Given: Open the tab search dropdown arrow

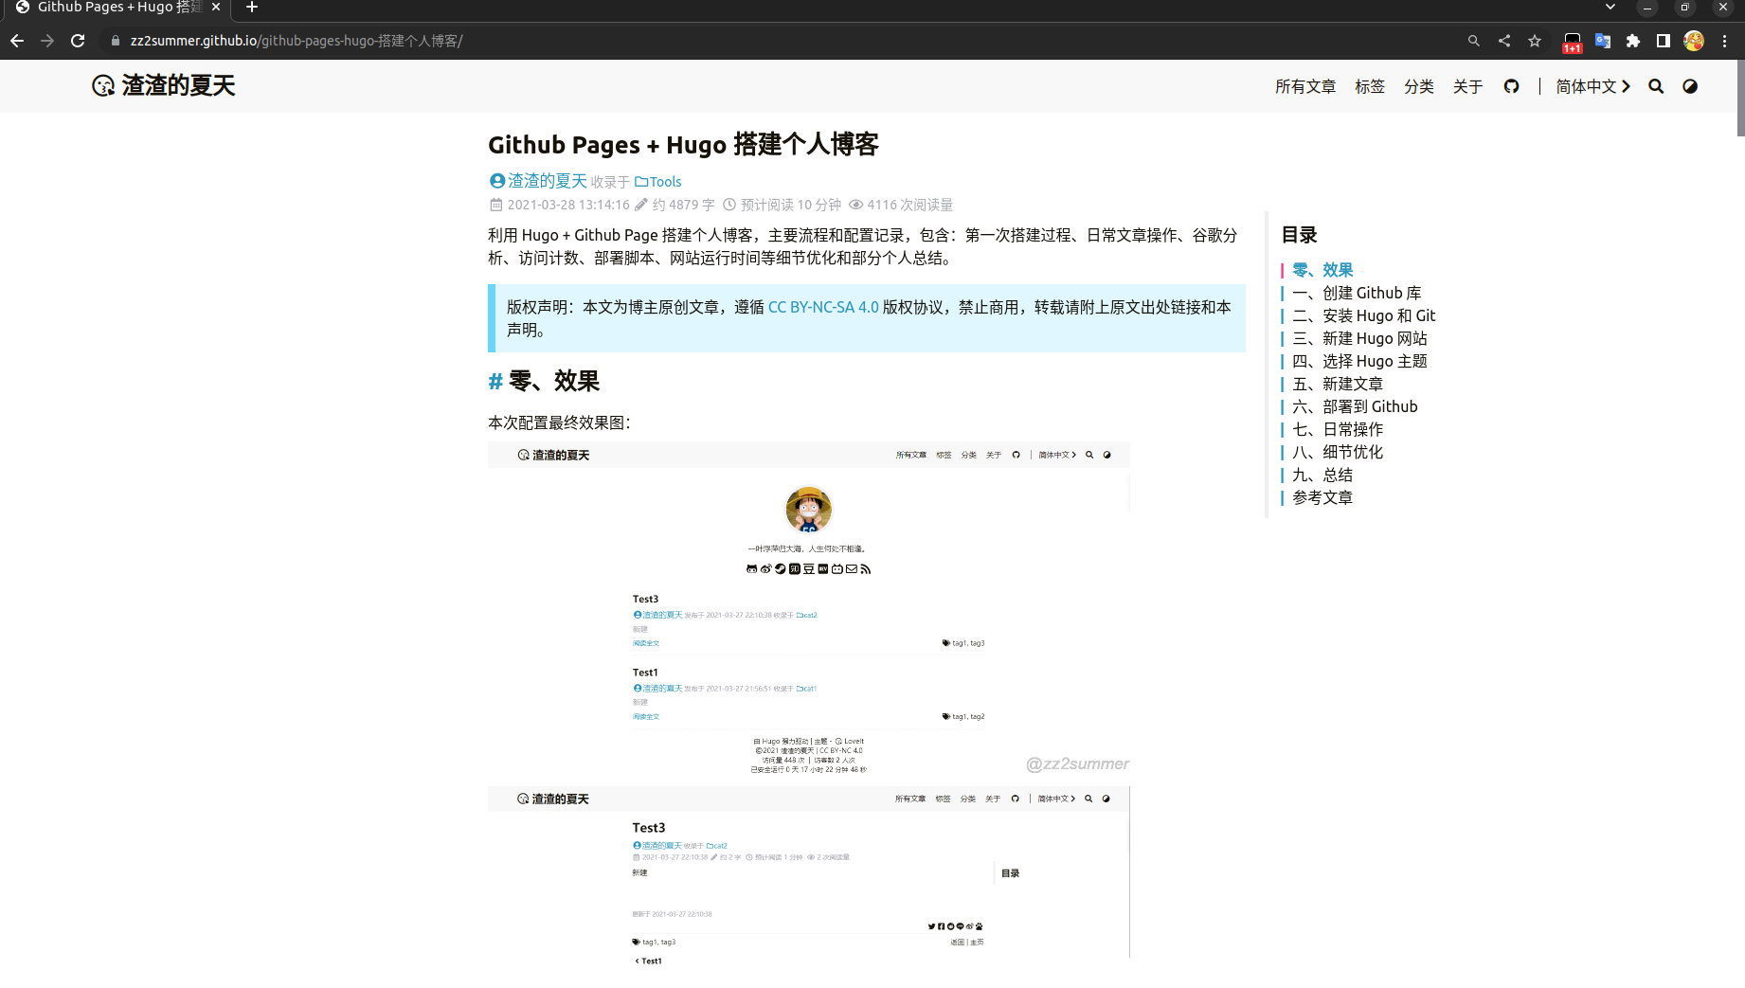Looking at the screenshot, I should [x=1610, y=8].
